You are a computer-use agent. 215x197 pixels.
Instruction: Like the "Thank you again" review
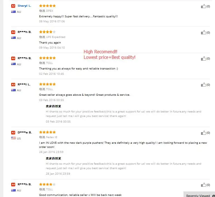(203, 32)
